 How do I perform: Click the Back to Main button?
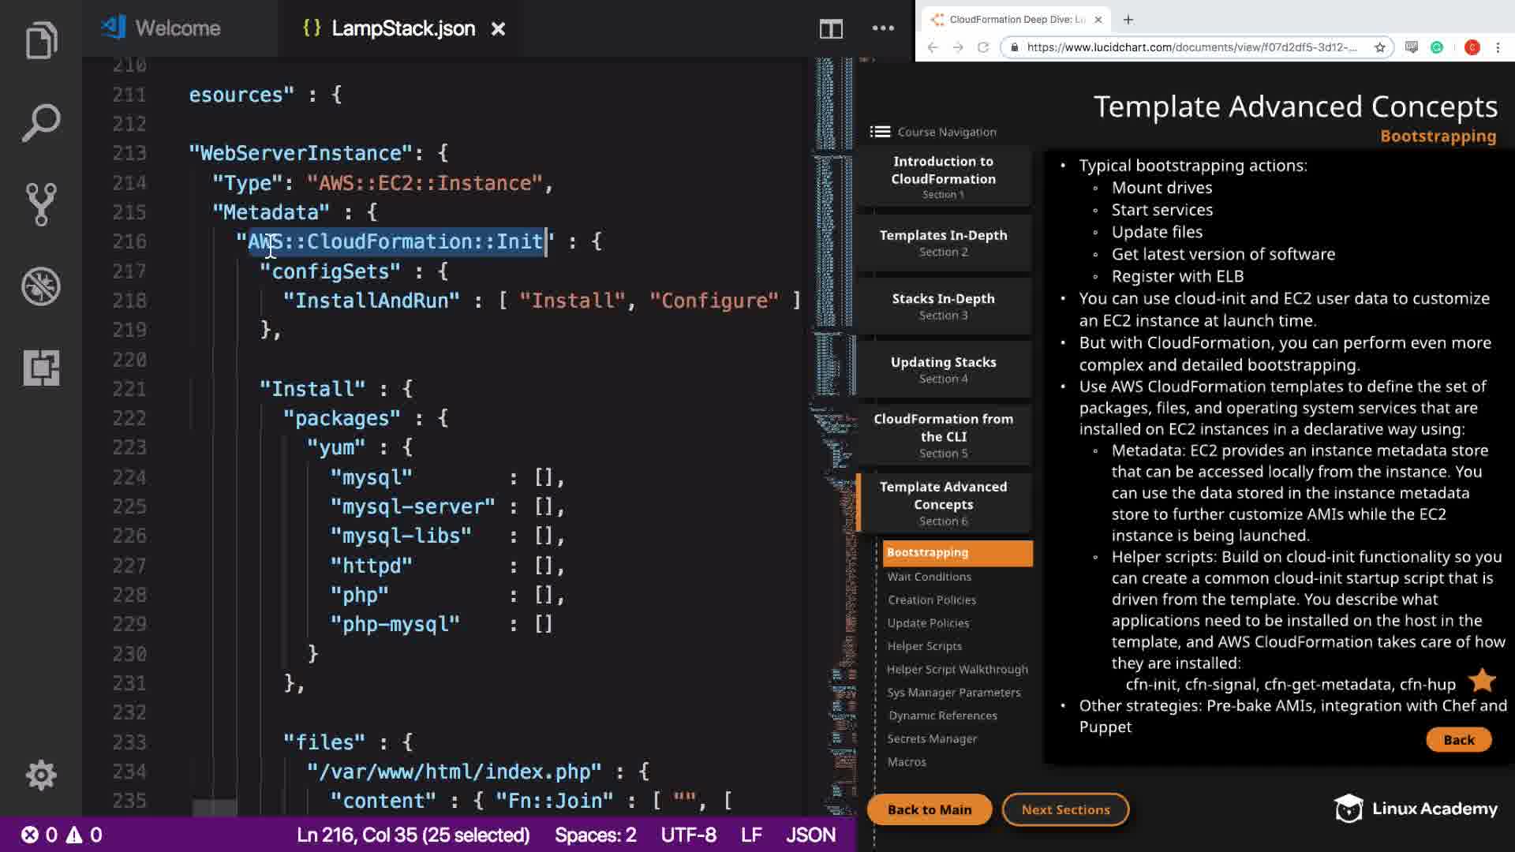929,809
